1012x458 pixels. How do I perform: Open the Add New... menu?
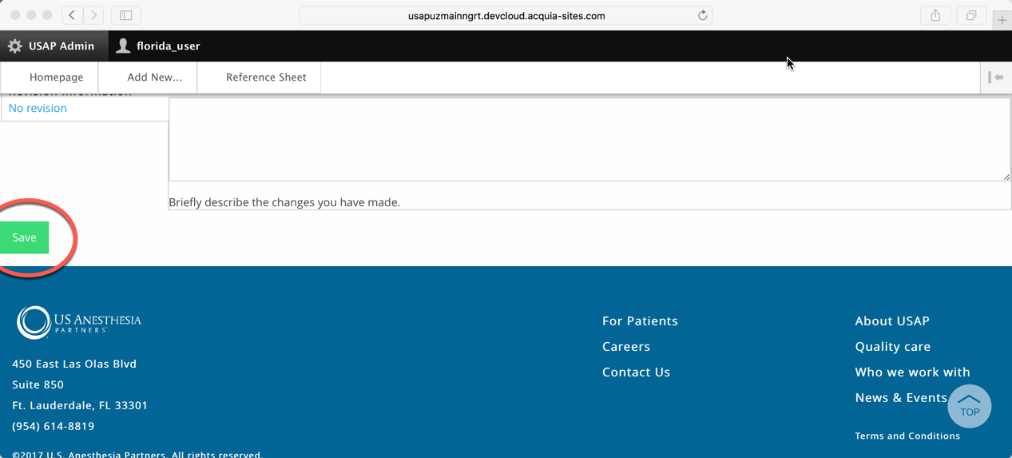click(154, 78)
